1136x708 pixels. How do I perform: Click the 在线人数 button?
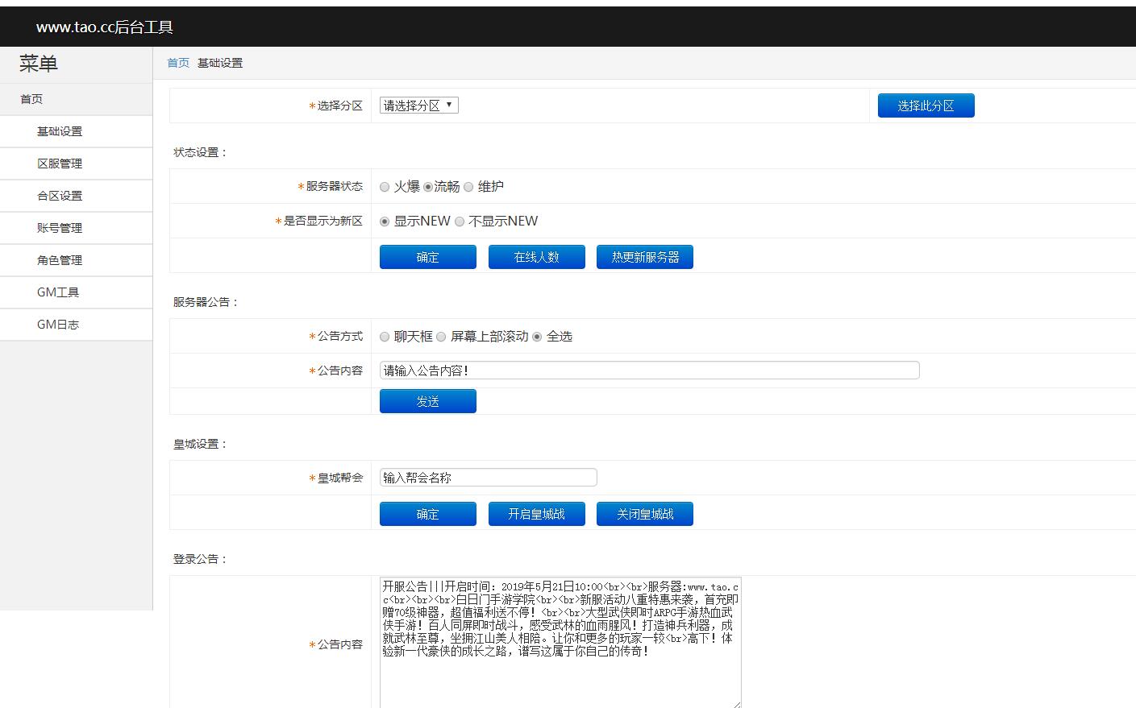tap(536, 257)
